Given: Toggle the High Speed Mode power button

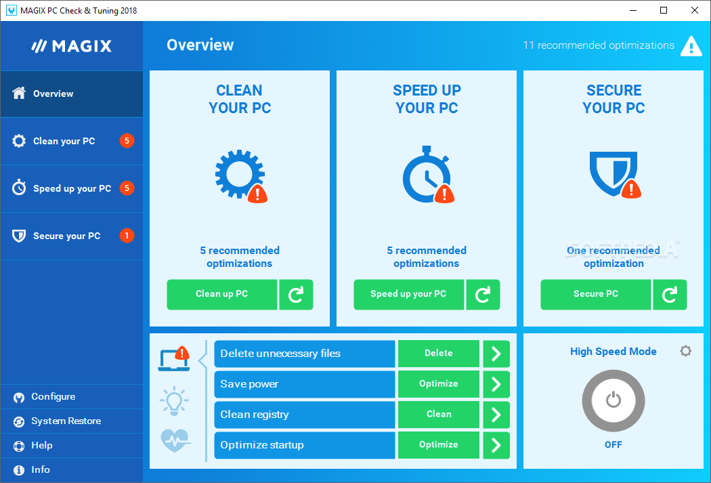Looking at the screenshot, I should point(613,401).
